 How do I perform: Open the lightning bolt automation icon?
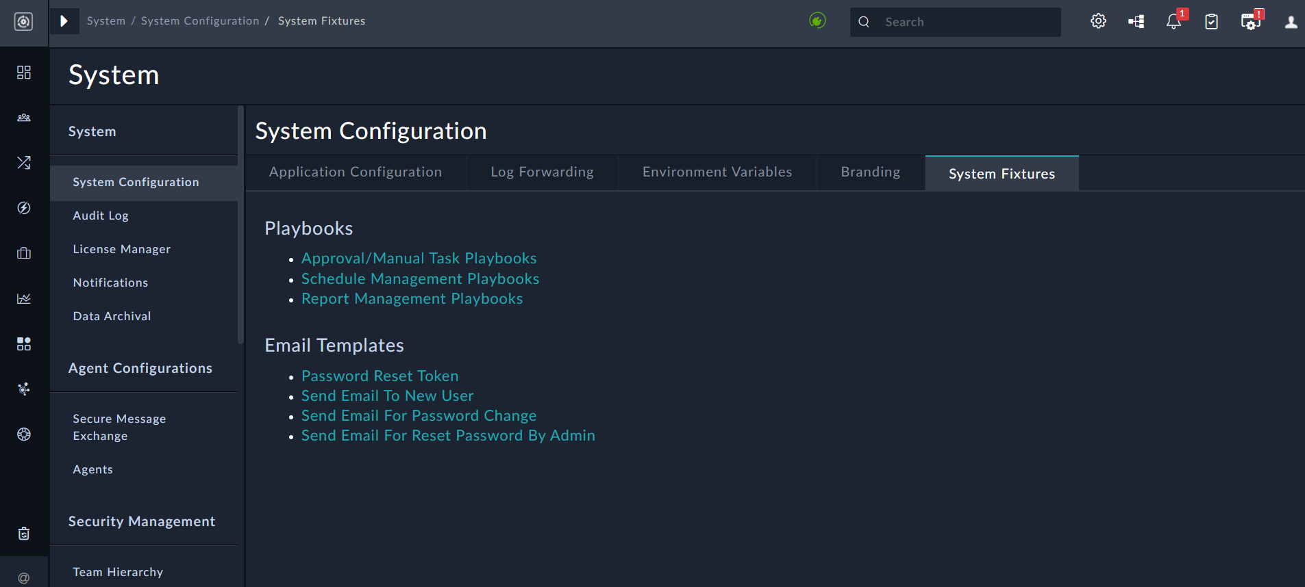[24, 208]
